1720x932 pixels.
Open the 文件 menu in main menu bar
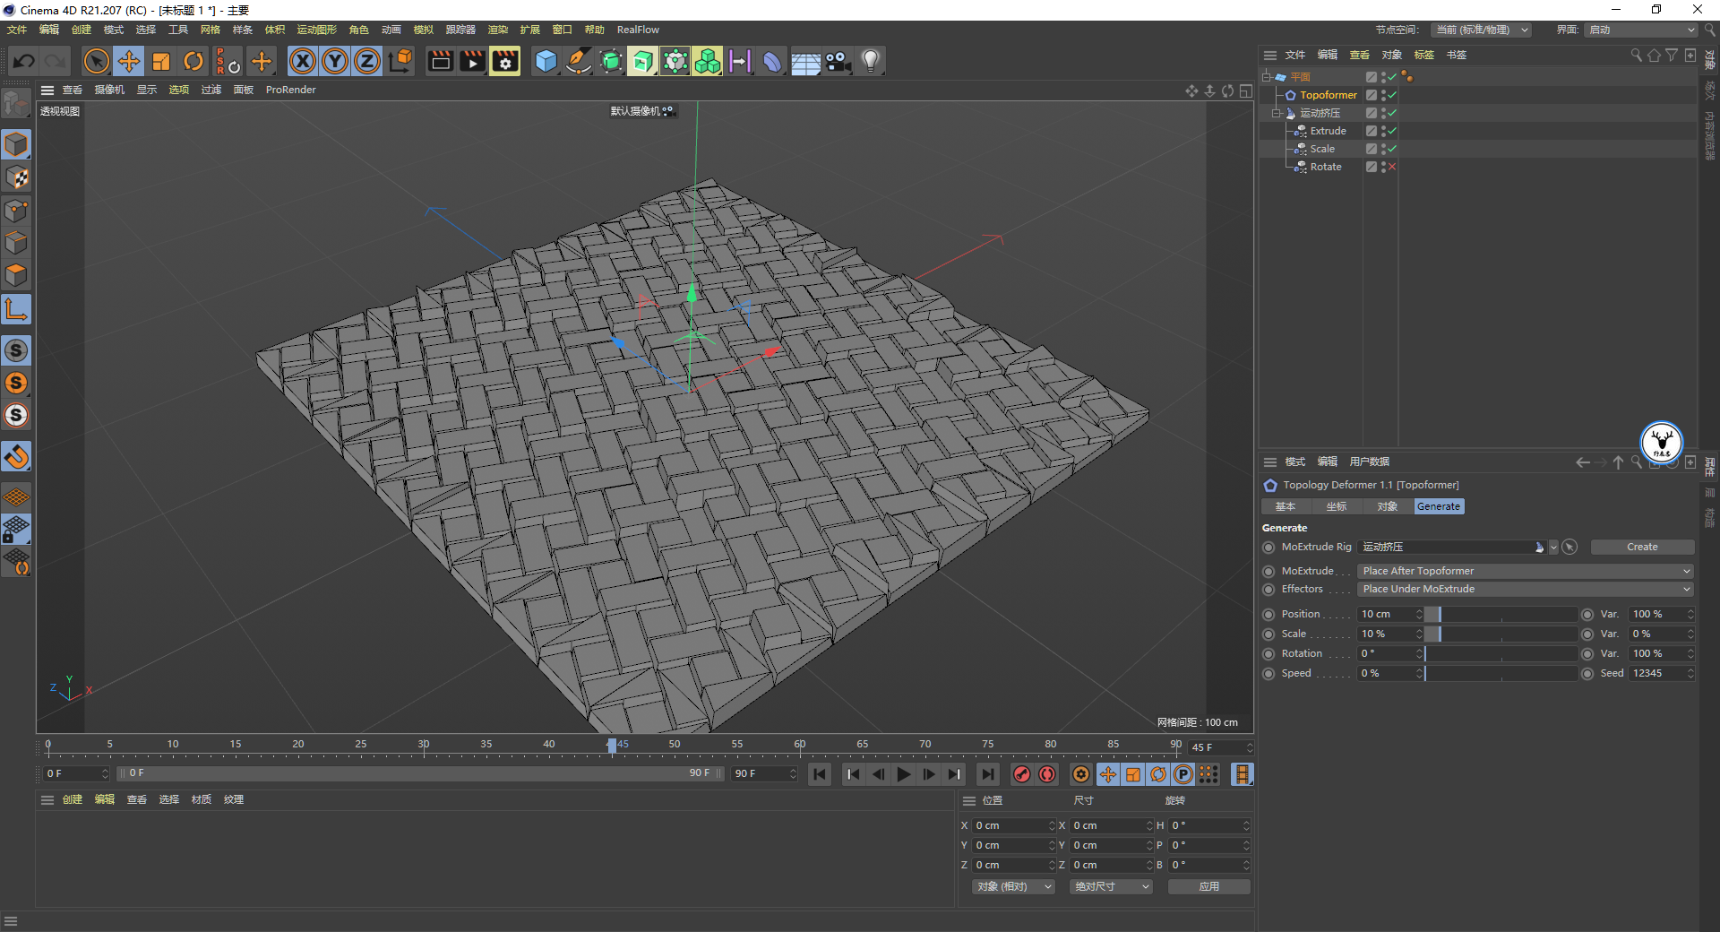(17, 30)
